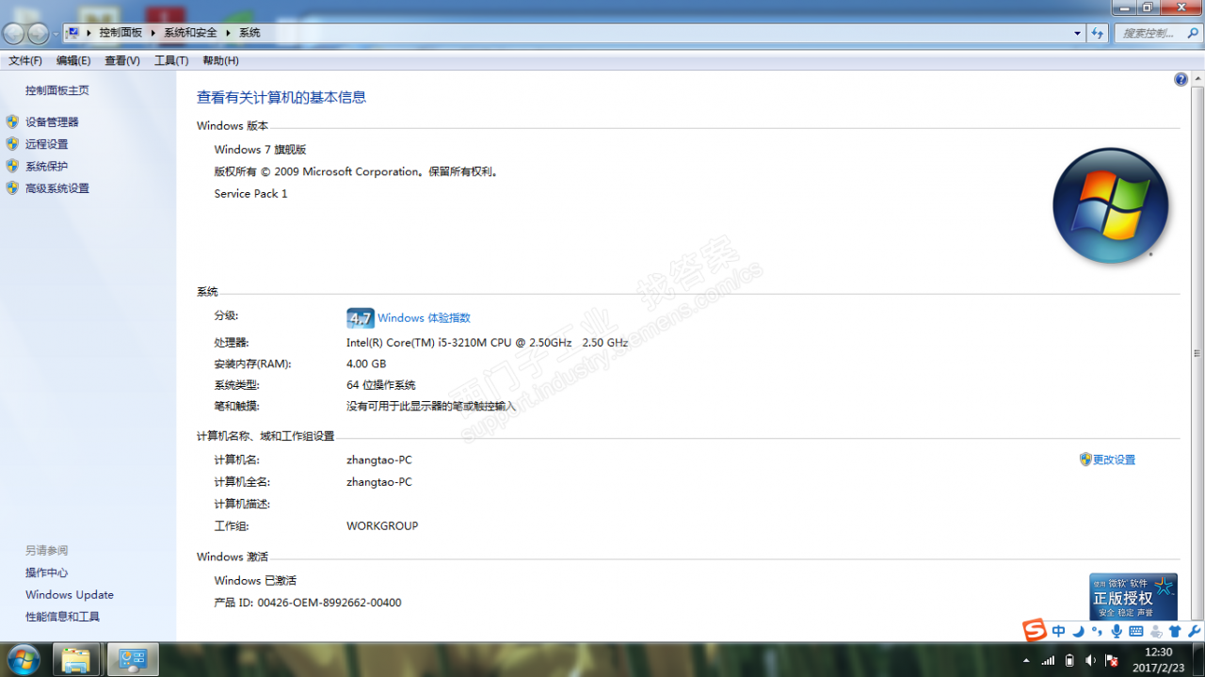
Task: Open the IME skin shirt icon
Action: [x=1175, y=631]
